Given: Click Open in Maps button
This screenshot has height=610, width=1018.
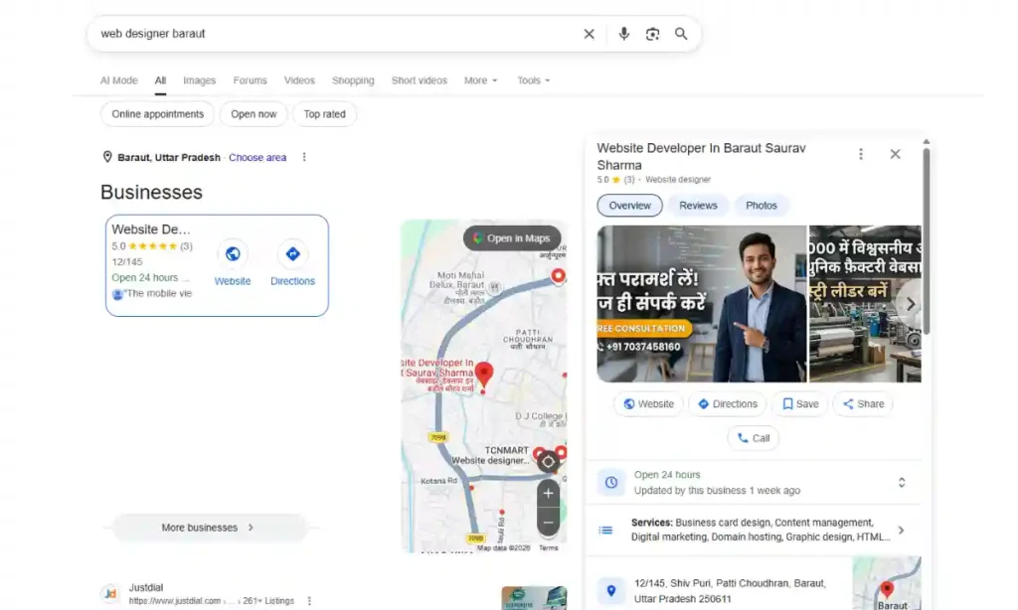Looking at the screenshot, I should [512, 238].
